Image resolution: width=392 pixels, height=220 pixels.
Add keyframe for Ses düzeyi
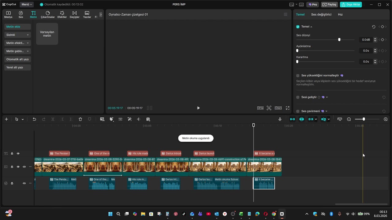(383, 40)
